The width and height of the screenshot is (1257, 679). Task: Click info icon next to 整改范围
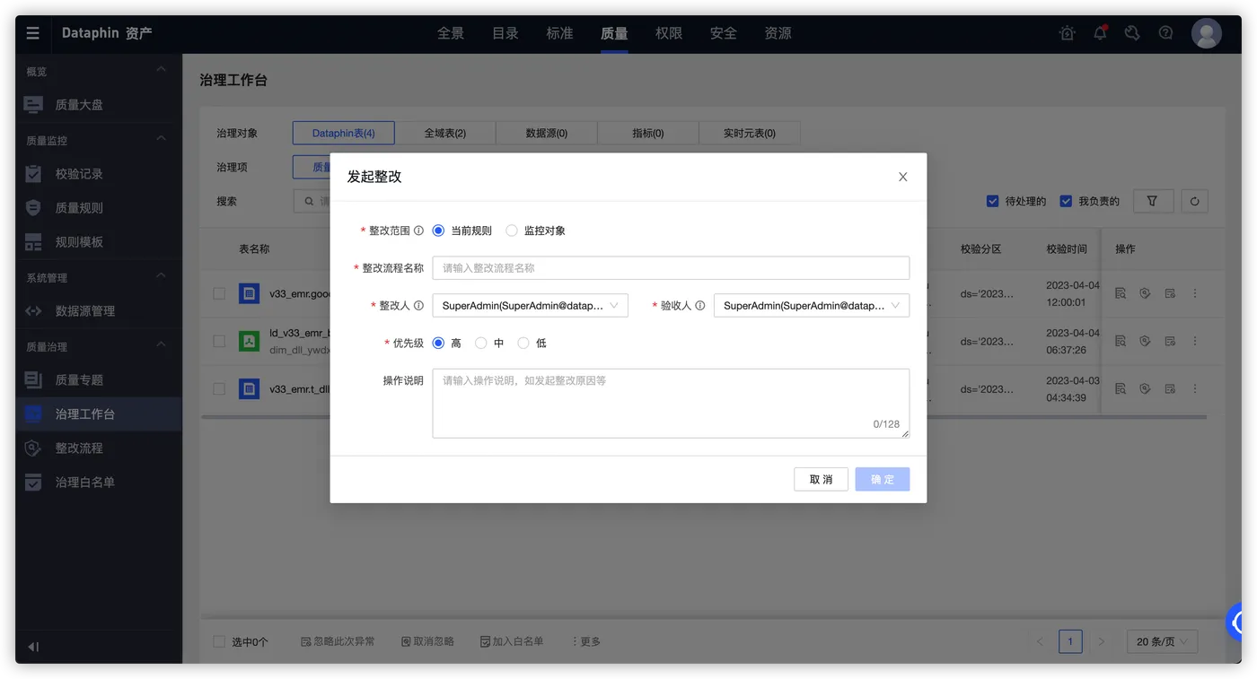click(x=418, y=231)
